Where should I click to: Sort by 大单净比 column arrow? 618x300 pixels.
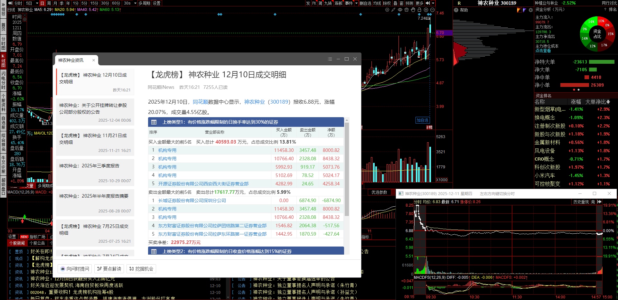pyautogui.click(x=608, y=102)
